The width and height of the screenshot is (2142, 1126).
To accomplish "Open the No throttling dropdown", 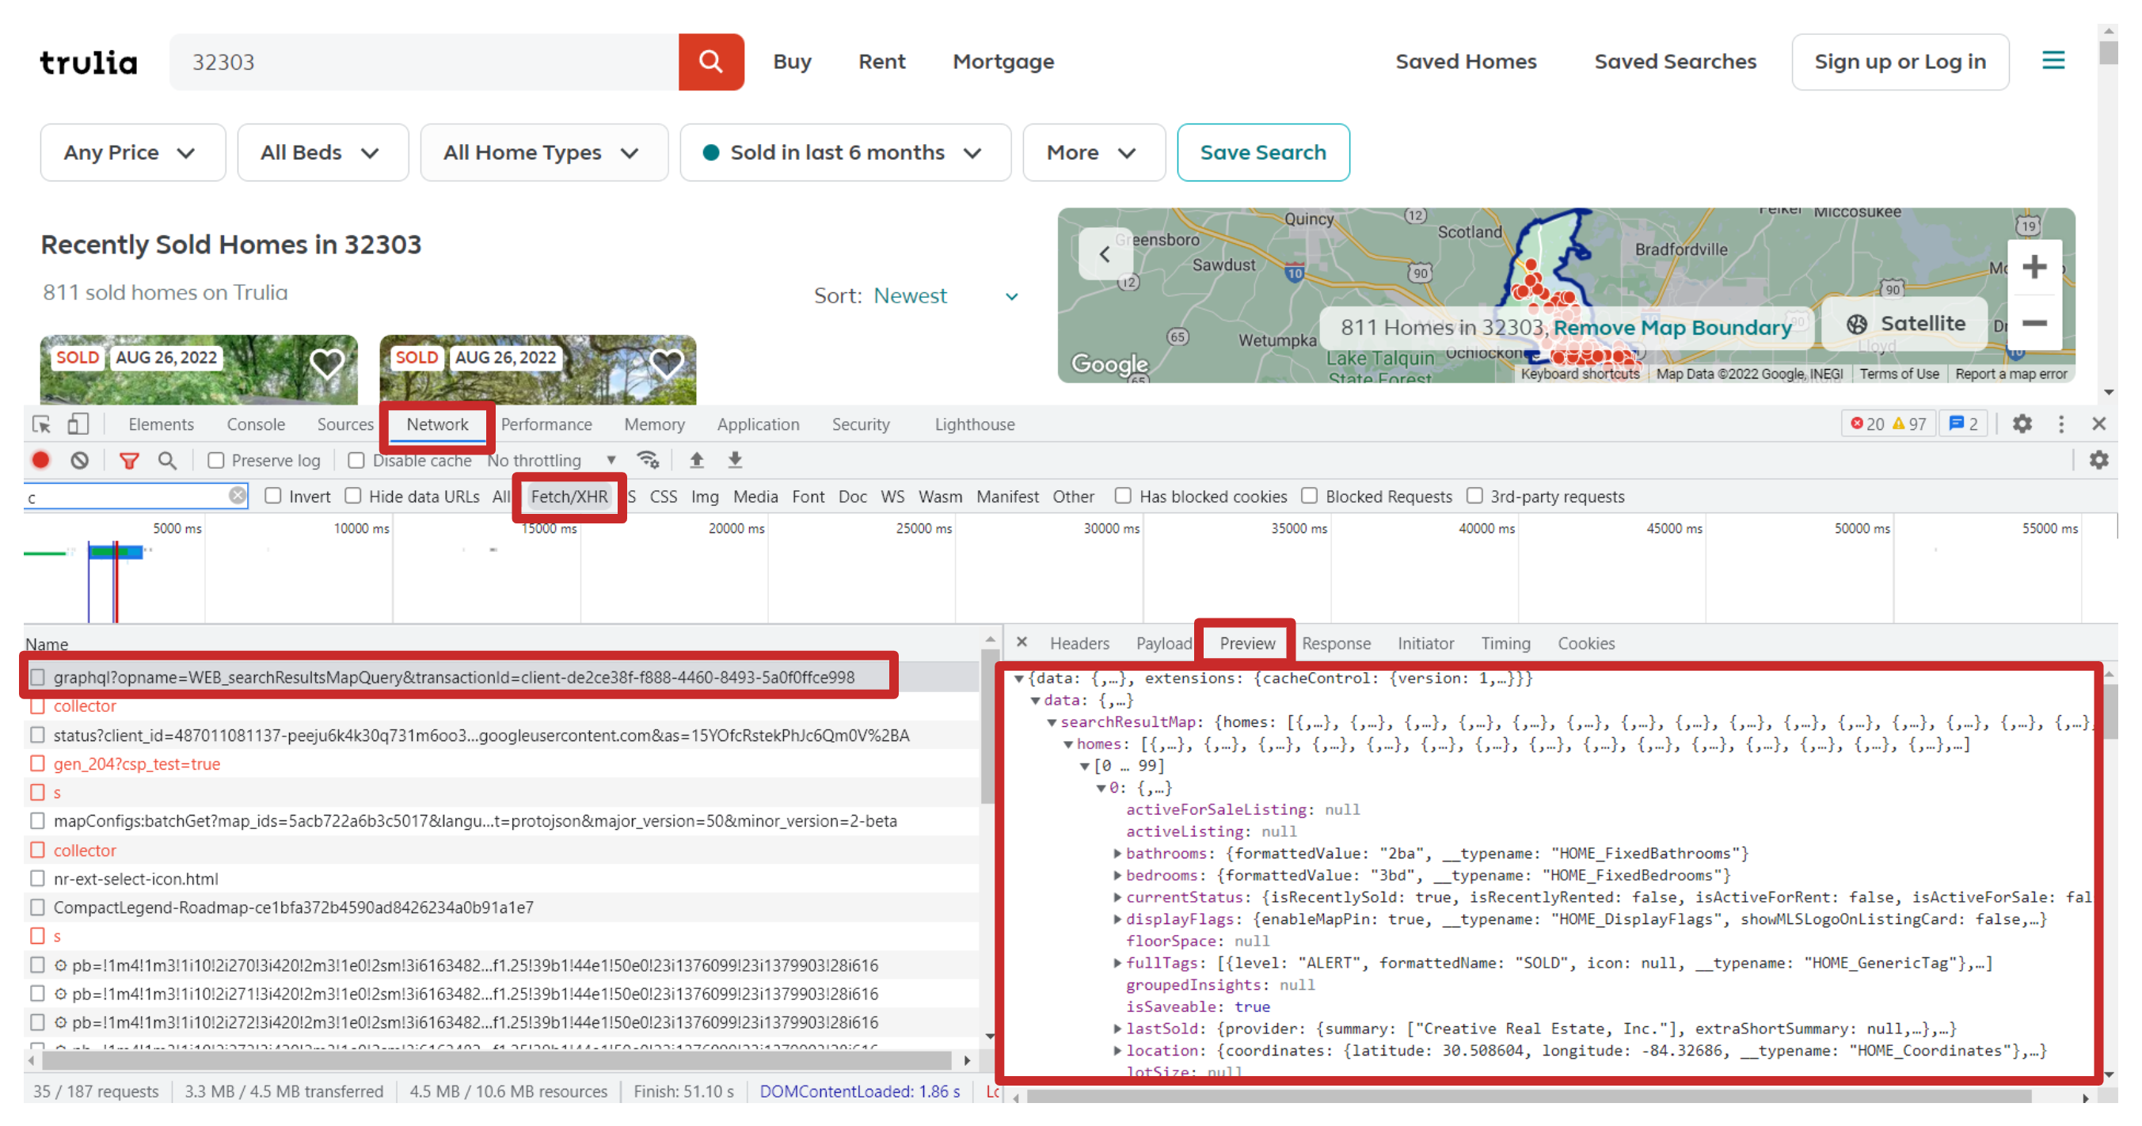I will coord(552,460).
